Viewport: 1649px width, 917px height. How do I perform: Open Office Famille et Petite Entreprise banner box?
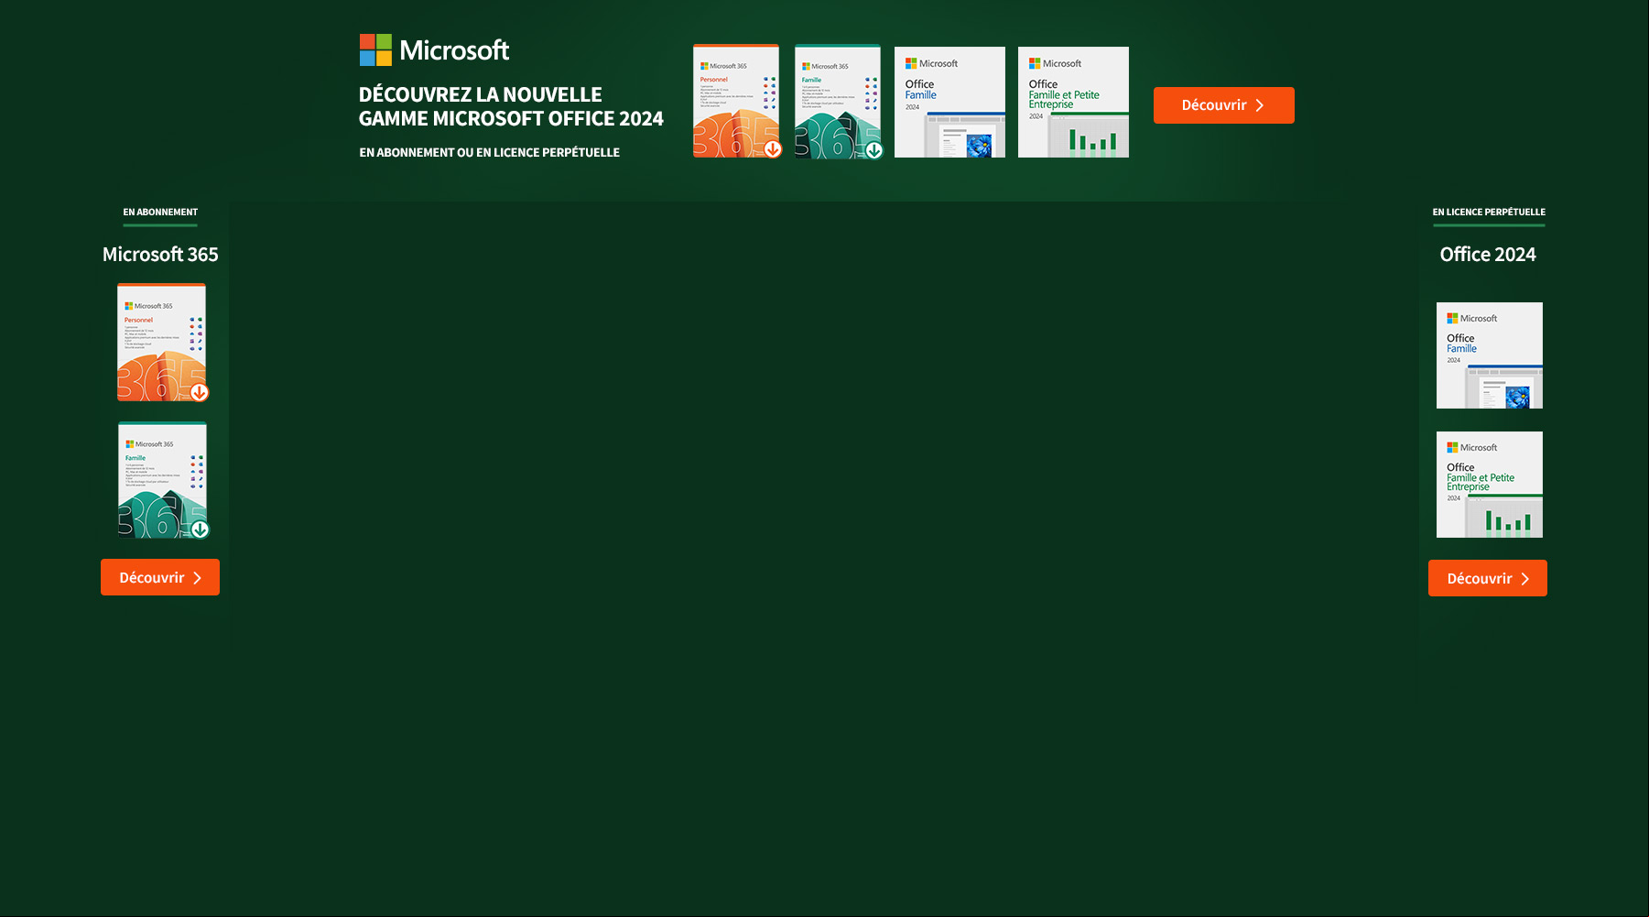click(x=1073, y=102)
